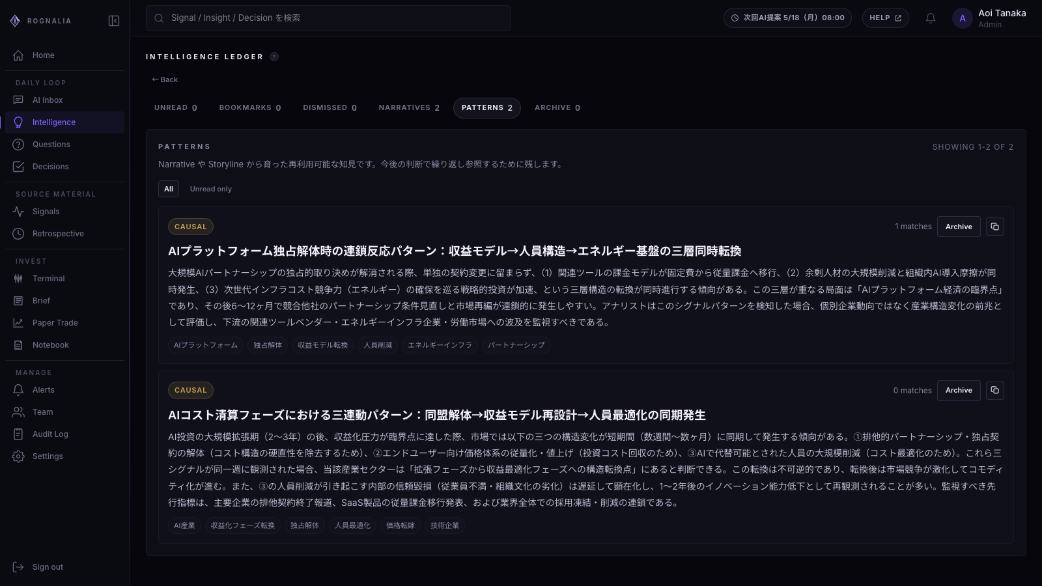Viewport: 1042px width, 586px height.
Task: Archive the AIプラットフォーム独占解体 pattern
Action: [959, 227]
